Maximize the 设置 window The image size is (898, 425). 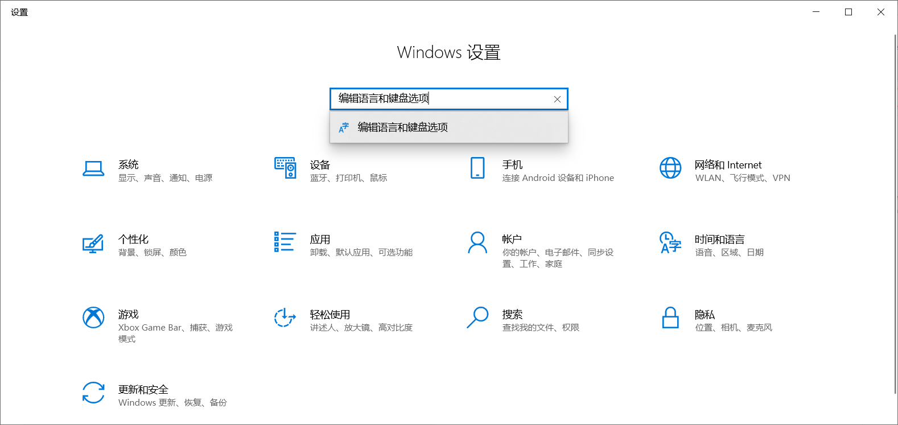(848, 12)
